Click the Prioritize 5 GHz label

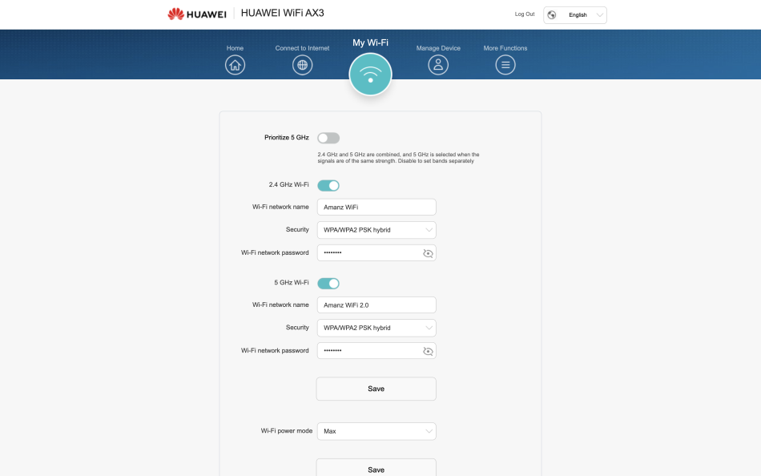(286, 138)
